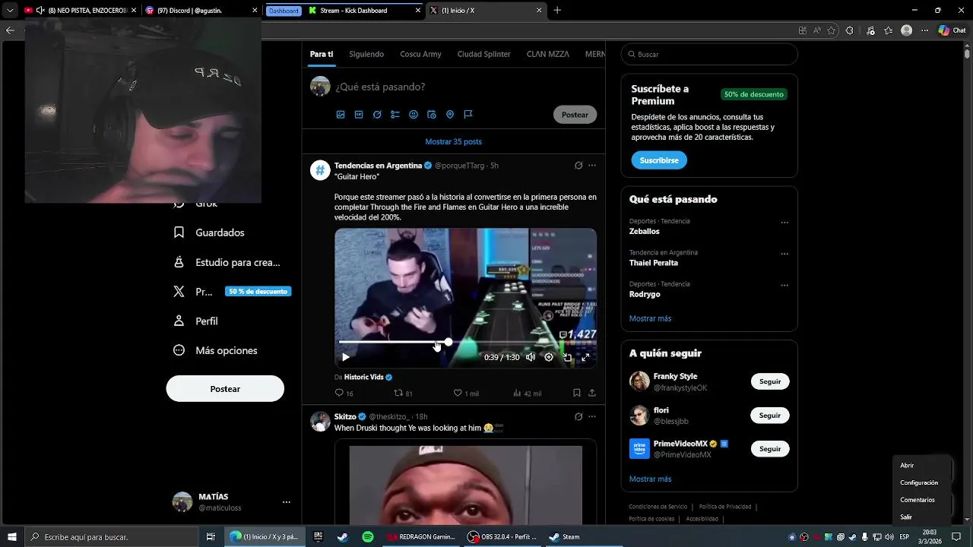Open options for the Rodrygo trend

pos(784,286)
